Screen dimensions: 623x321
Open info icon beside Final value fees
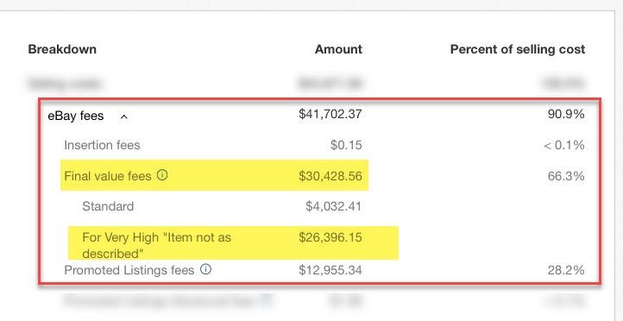pos(162,175)
